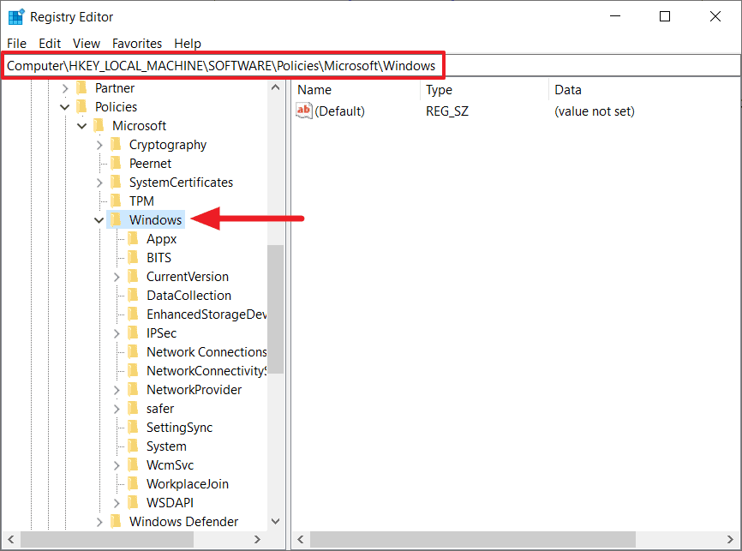
Task: Click the System folder icon
Action: click(x=134, y=446)
